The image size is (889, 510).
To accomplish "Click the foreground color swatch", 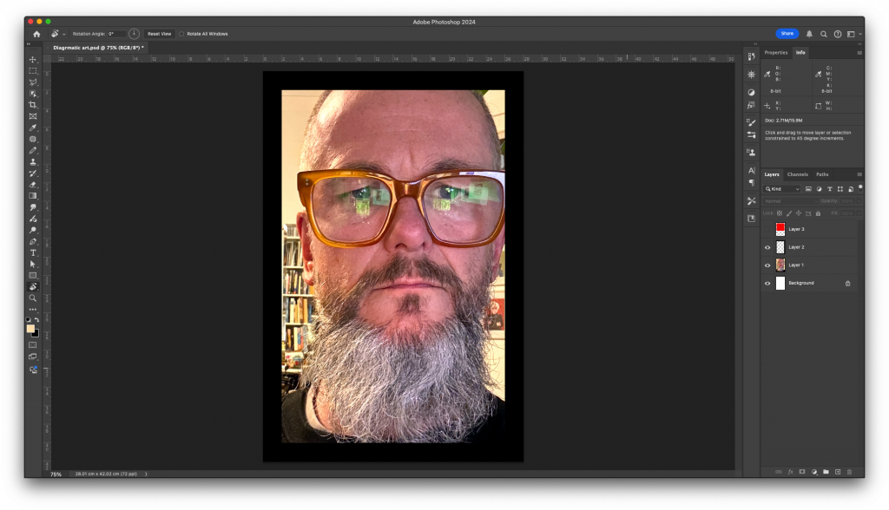I will pyautogui.click(x=30, y=329).
